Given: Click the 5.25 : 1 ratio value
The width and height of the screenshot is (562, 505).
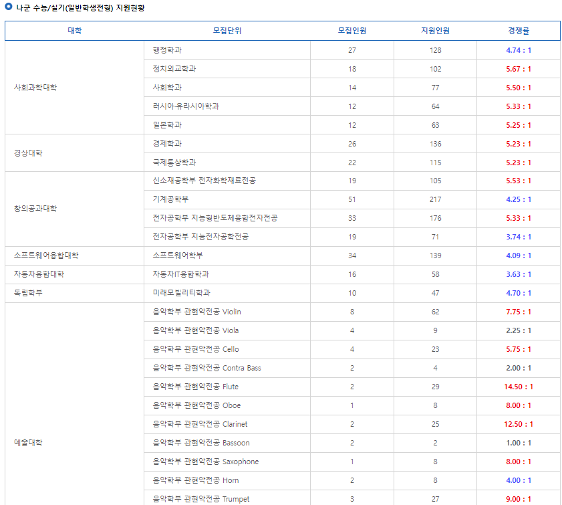Looking at the screenshot, I should click(x=519, y=125).
